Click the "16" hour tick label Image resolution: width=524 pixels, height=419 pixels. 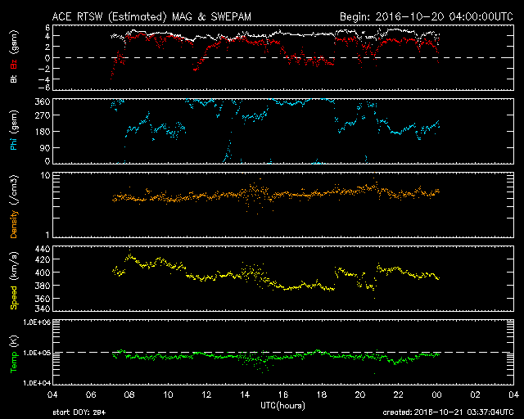283,395
